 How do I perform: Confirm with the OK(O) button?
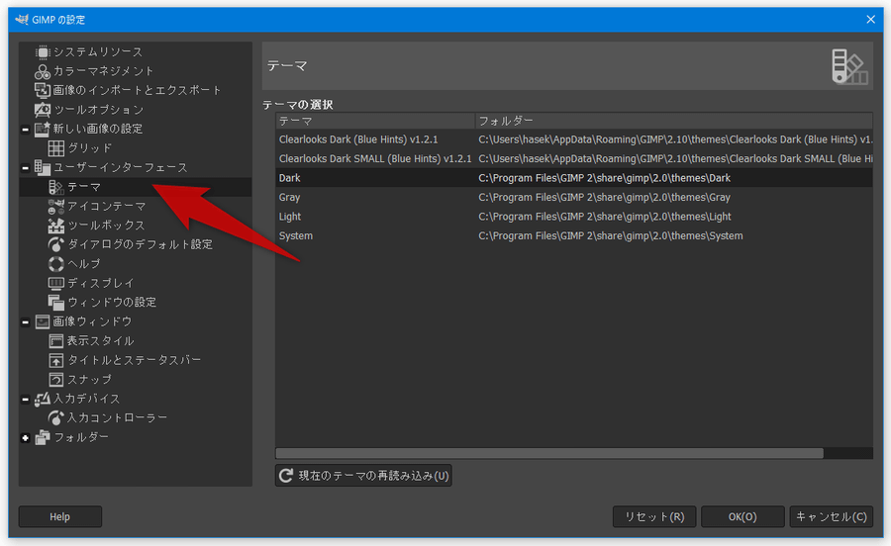coord(742,516)
